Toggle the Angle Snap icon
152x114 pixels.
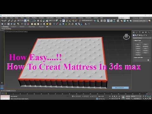70,21
